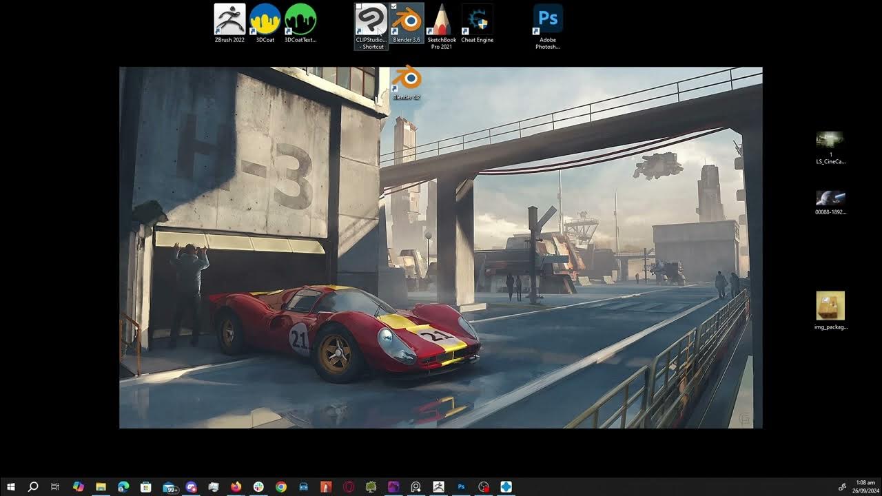Image resolution: width=882 pixels, height=496 pixels.
Task: Open Copilot from the taskbar
Action: pos(78,487)
